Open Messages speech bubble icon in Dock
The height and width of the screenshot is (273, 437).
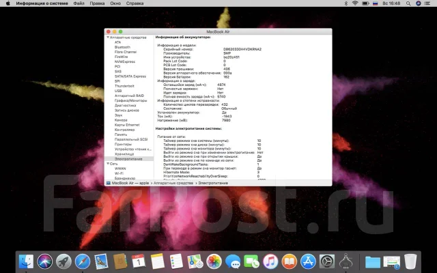(x=233, y=262)
